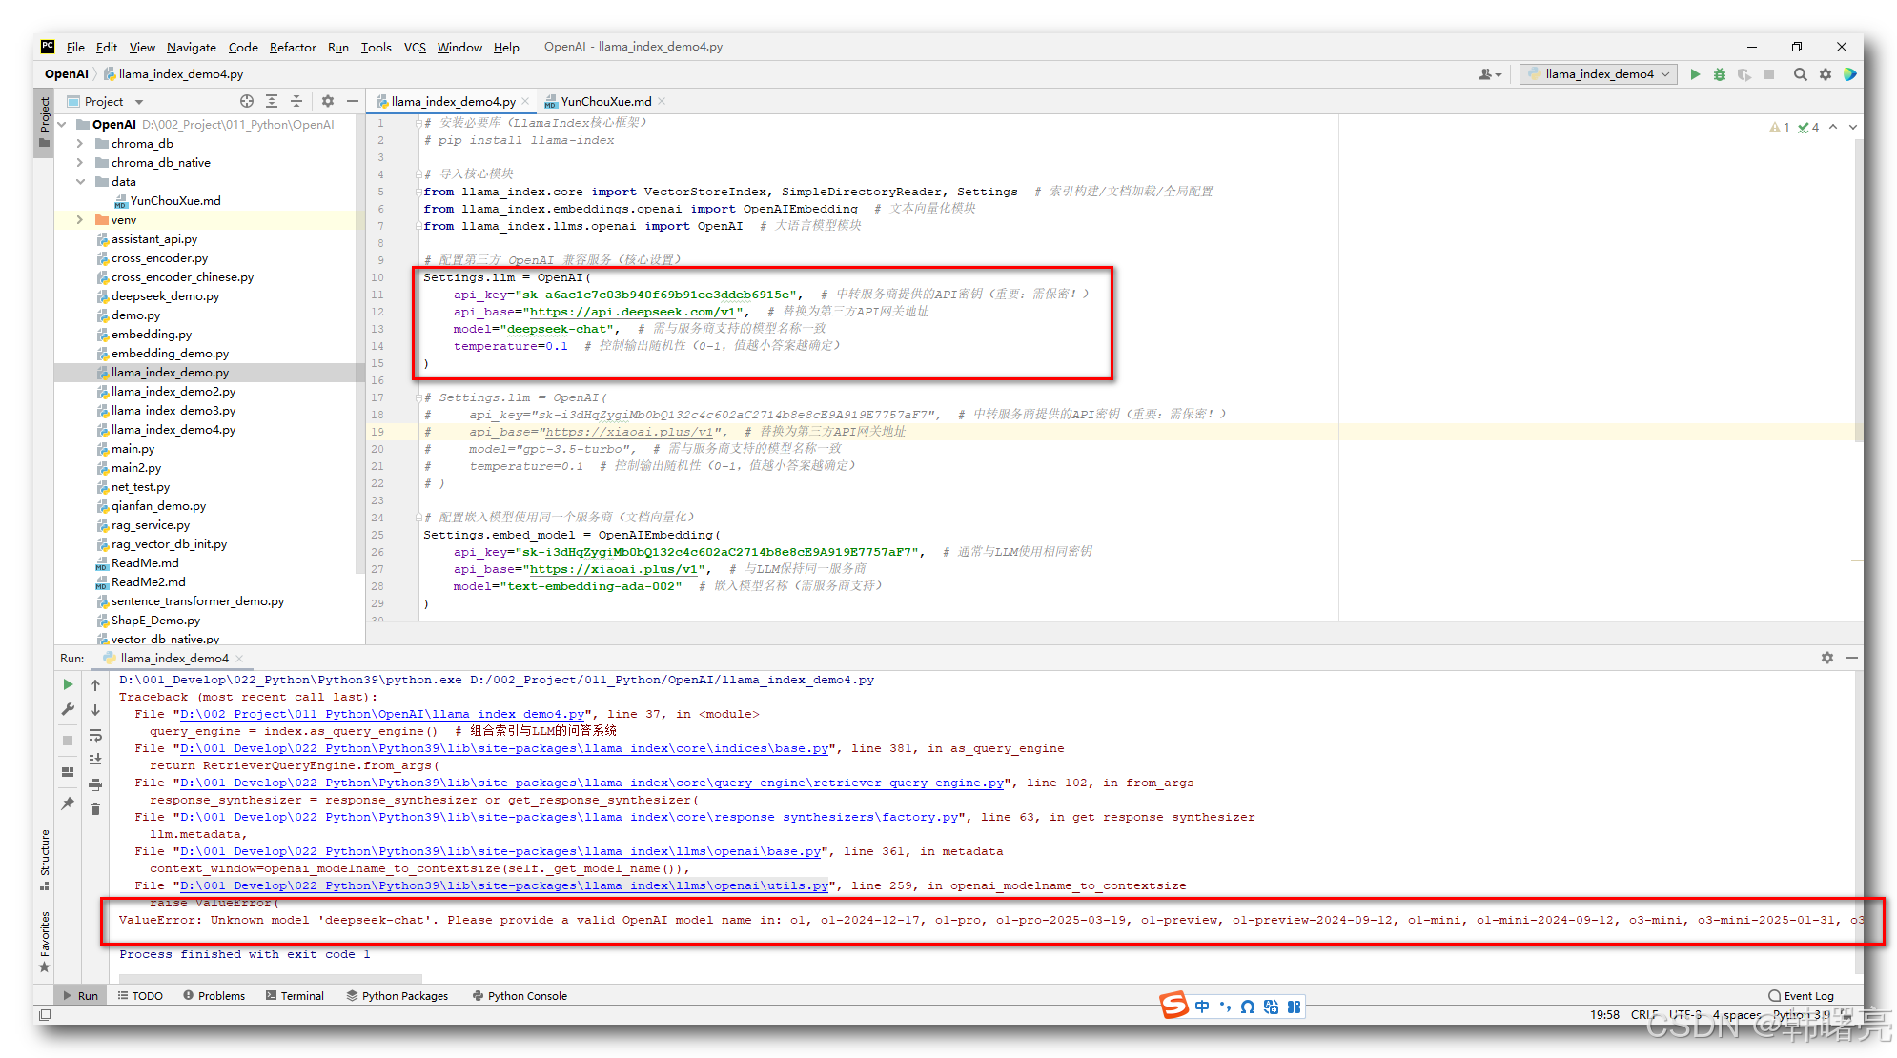The height and width of the screenshot is (1058, 1897).
Task: Click the locate target crosshair icon in Project panel
Action: 247,101
